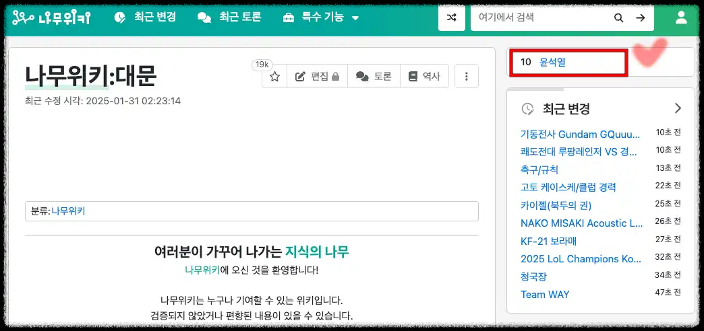This screenshot has height=331, width=704.
Task: Click the 나무위키 logo
Action: click(51, 18)
